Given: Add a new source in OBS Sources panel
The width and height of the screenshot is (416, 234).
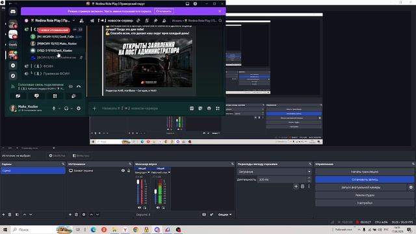Looking at the screenshot, I should coord(70,214).
